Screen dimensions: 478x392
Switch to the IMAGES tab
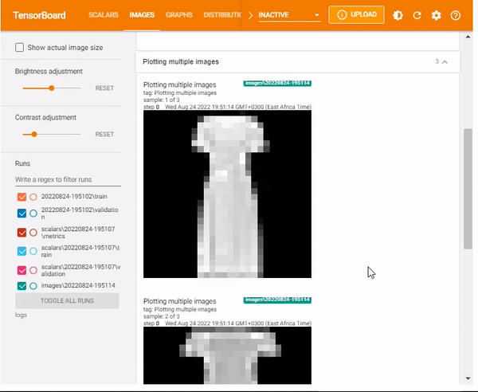(x=142, y=15)
